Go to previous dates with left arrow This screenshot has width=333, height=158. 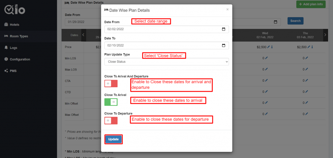pyautogui.click(x=84, y=35)
